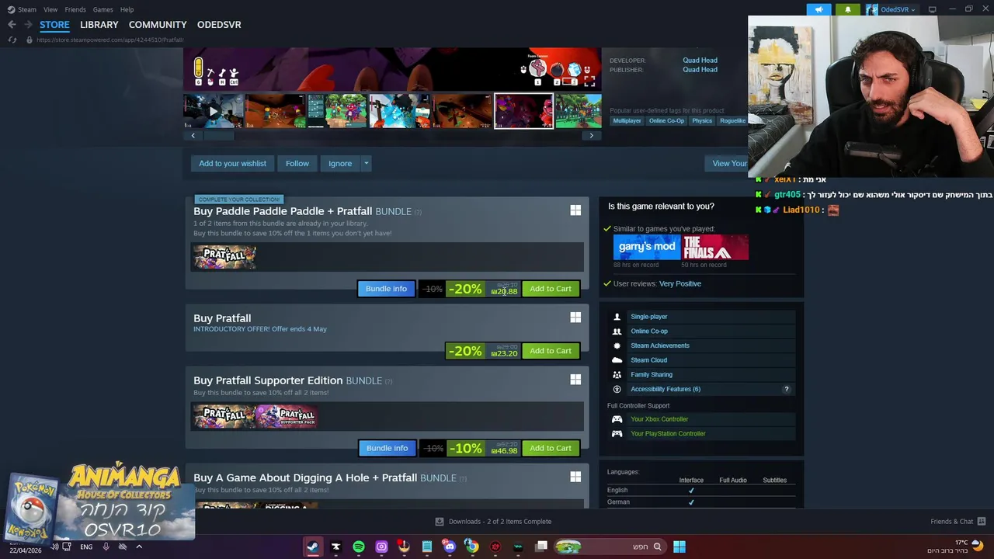Open Bundle info for Paddle Paddle Paddle bundle
994x559 pixels.
(x=386, y=289)
